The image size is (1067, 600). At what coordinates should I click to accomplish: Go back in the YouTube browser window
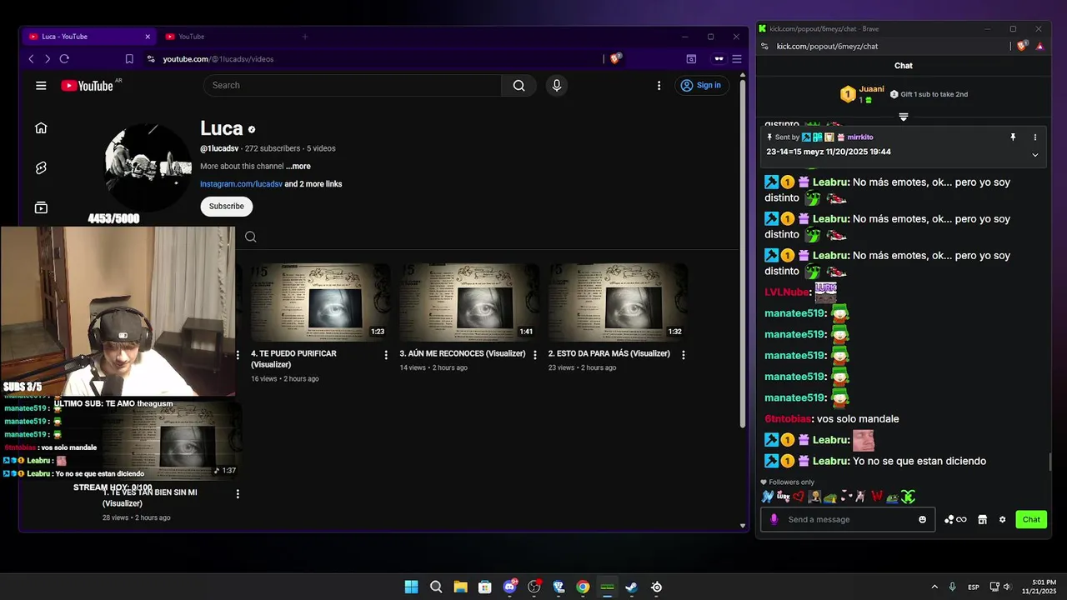(32, 59)
